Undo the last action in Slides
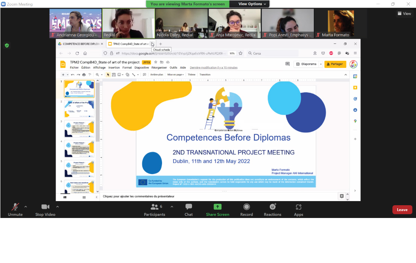416x263 pixels. point(73,75)
